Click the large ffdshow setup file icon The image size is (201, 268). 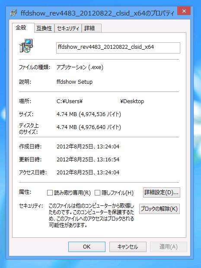coord(26,46)
